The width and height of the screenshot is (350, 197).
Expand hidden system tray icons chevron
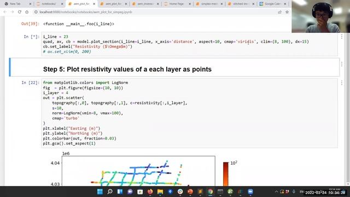(276, 192)
